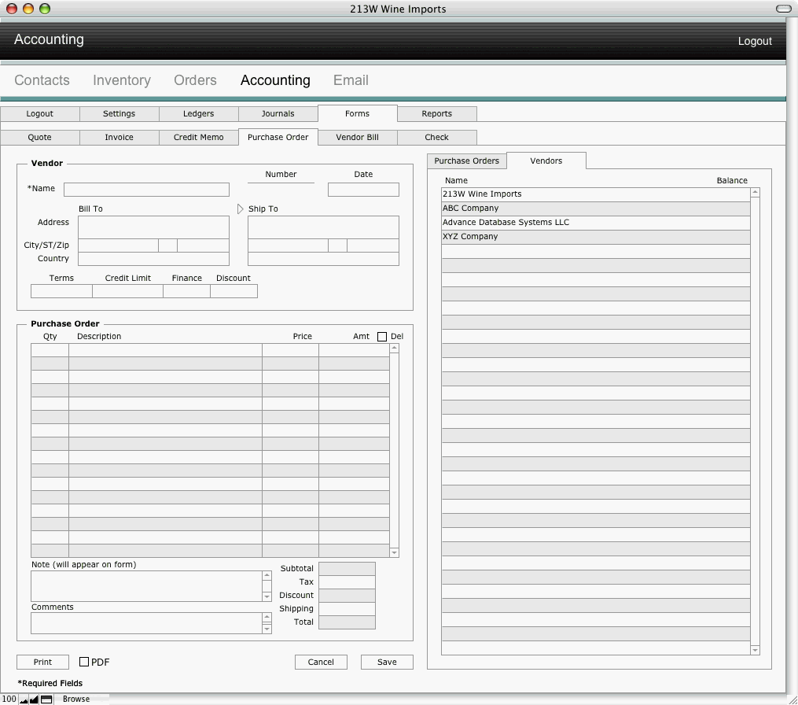Click the vendor list scroll up arrow

756,192
